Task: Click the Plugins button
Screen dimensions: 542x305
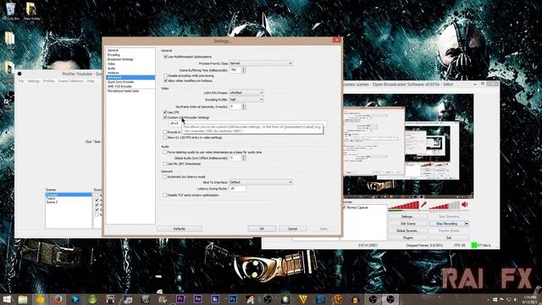Action: point(407,238)
